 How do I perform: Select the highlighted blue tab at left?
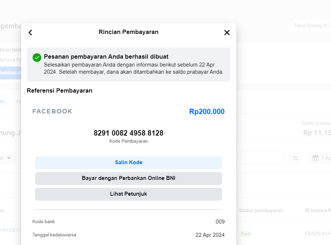3,101
